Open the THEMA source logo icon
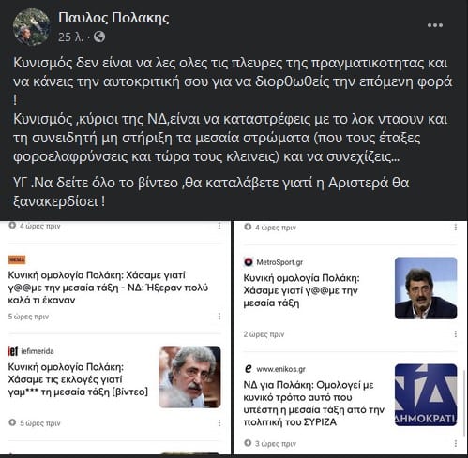This screenshot has width=468, height=458. pos(17,259)
